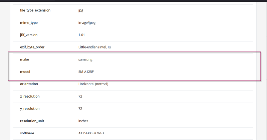Click the orientation field label
Screen dimensions: 267x140
[29, 84]
